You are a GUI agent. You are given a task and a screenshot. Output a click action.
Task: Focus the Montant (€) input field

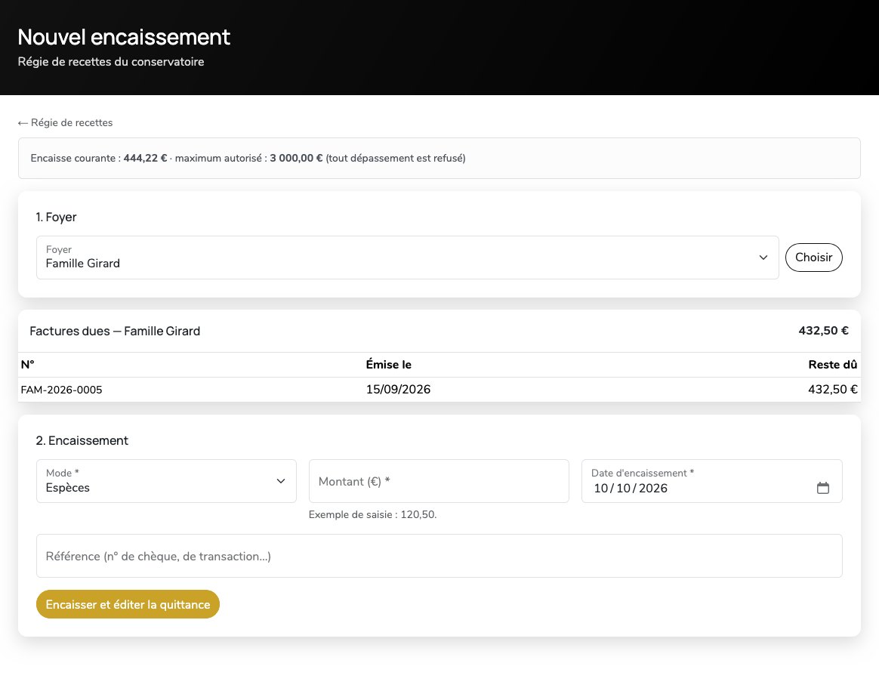pyautogui.click(x=439, y=481)
